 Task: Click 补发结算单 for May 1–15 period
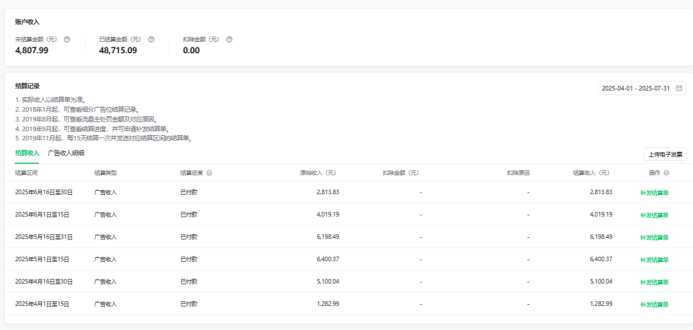pyautogui.click(x=655, y=260)
